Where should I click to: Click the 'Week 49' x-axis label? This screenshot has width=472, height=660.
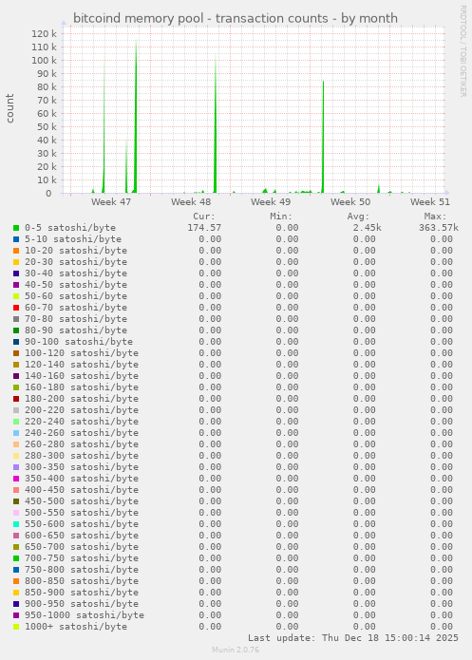click(271, 202)
